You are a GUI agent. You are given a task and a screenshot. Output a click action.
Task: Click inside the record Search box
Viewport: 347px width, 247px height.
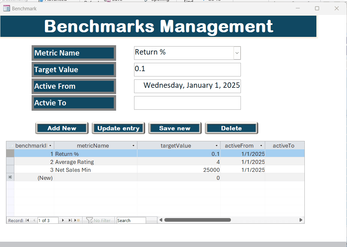point(131,220)
